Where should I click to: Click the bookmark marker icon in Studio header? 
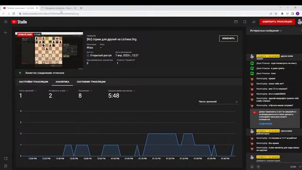[245, 22]
